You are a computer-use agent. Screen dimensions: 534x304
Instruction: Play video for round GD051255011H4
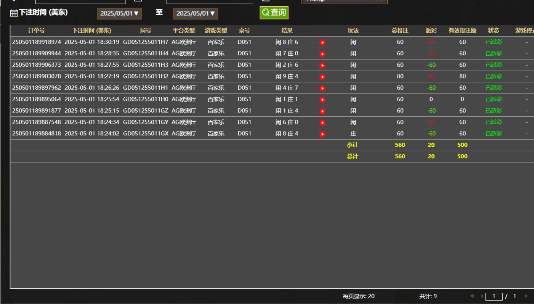pyautogui.click(x=322, y=54)
